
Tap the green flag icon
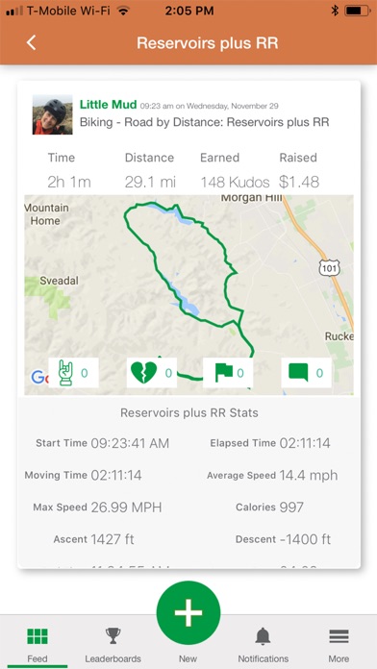pos(224,373)
